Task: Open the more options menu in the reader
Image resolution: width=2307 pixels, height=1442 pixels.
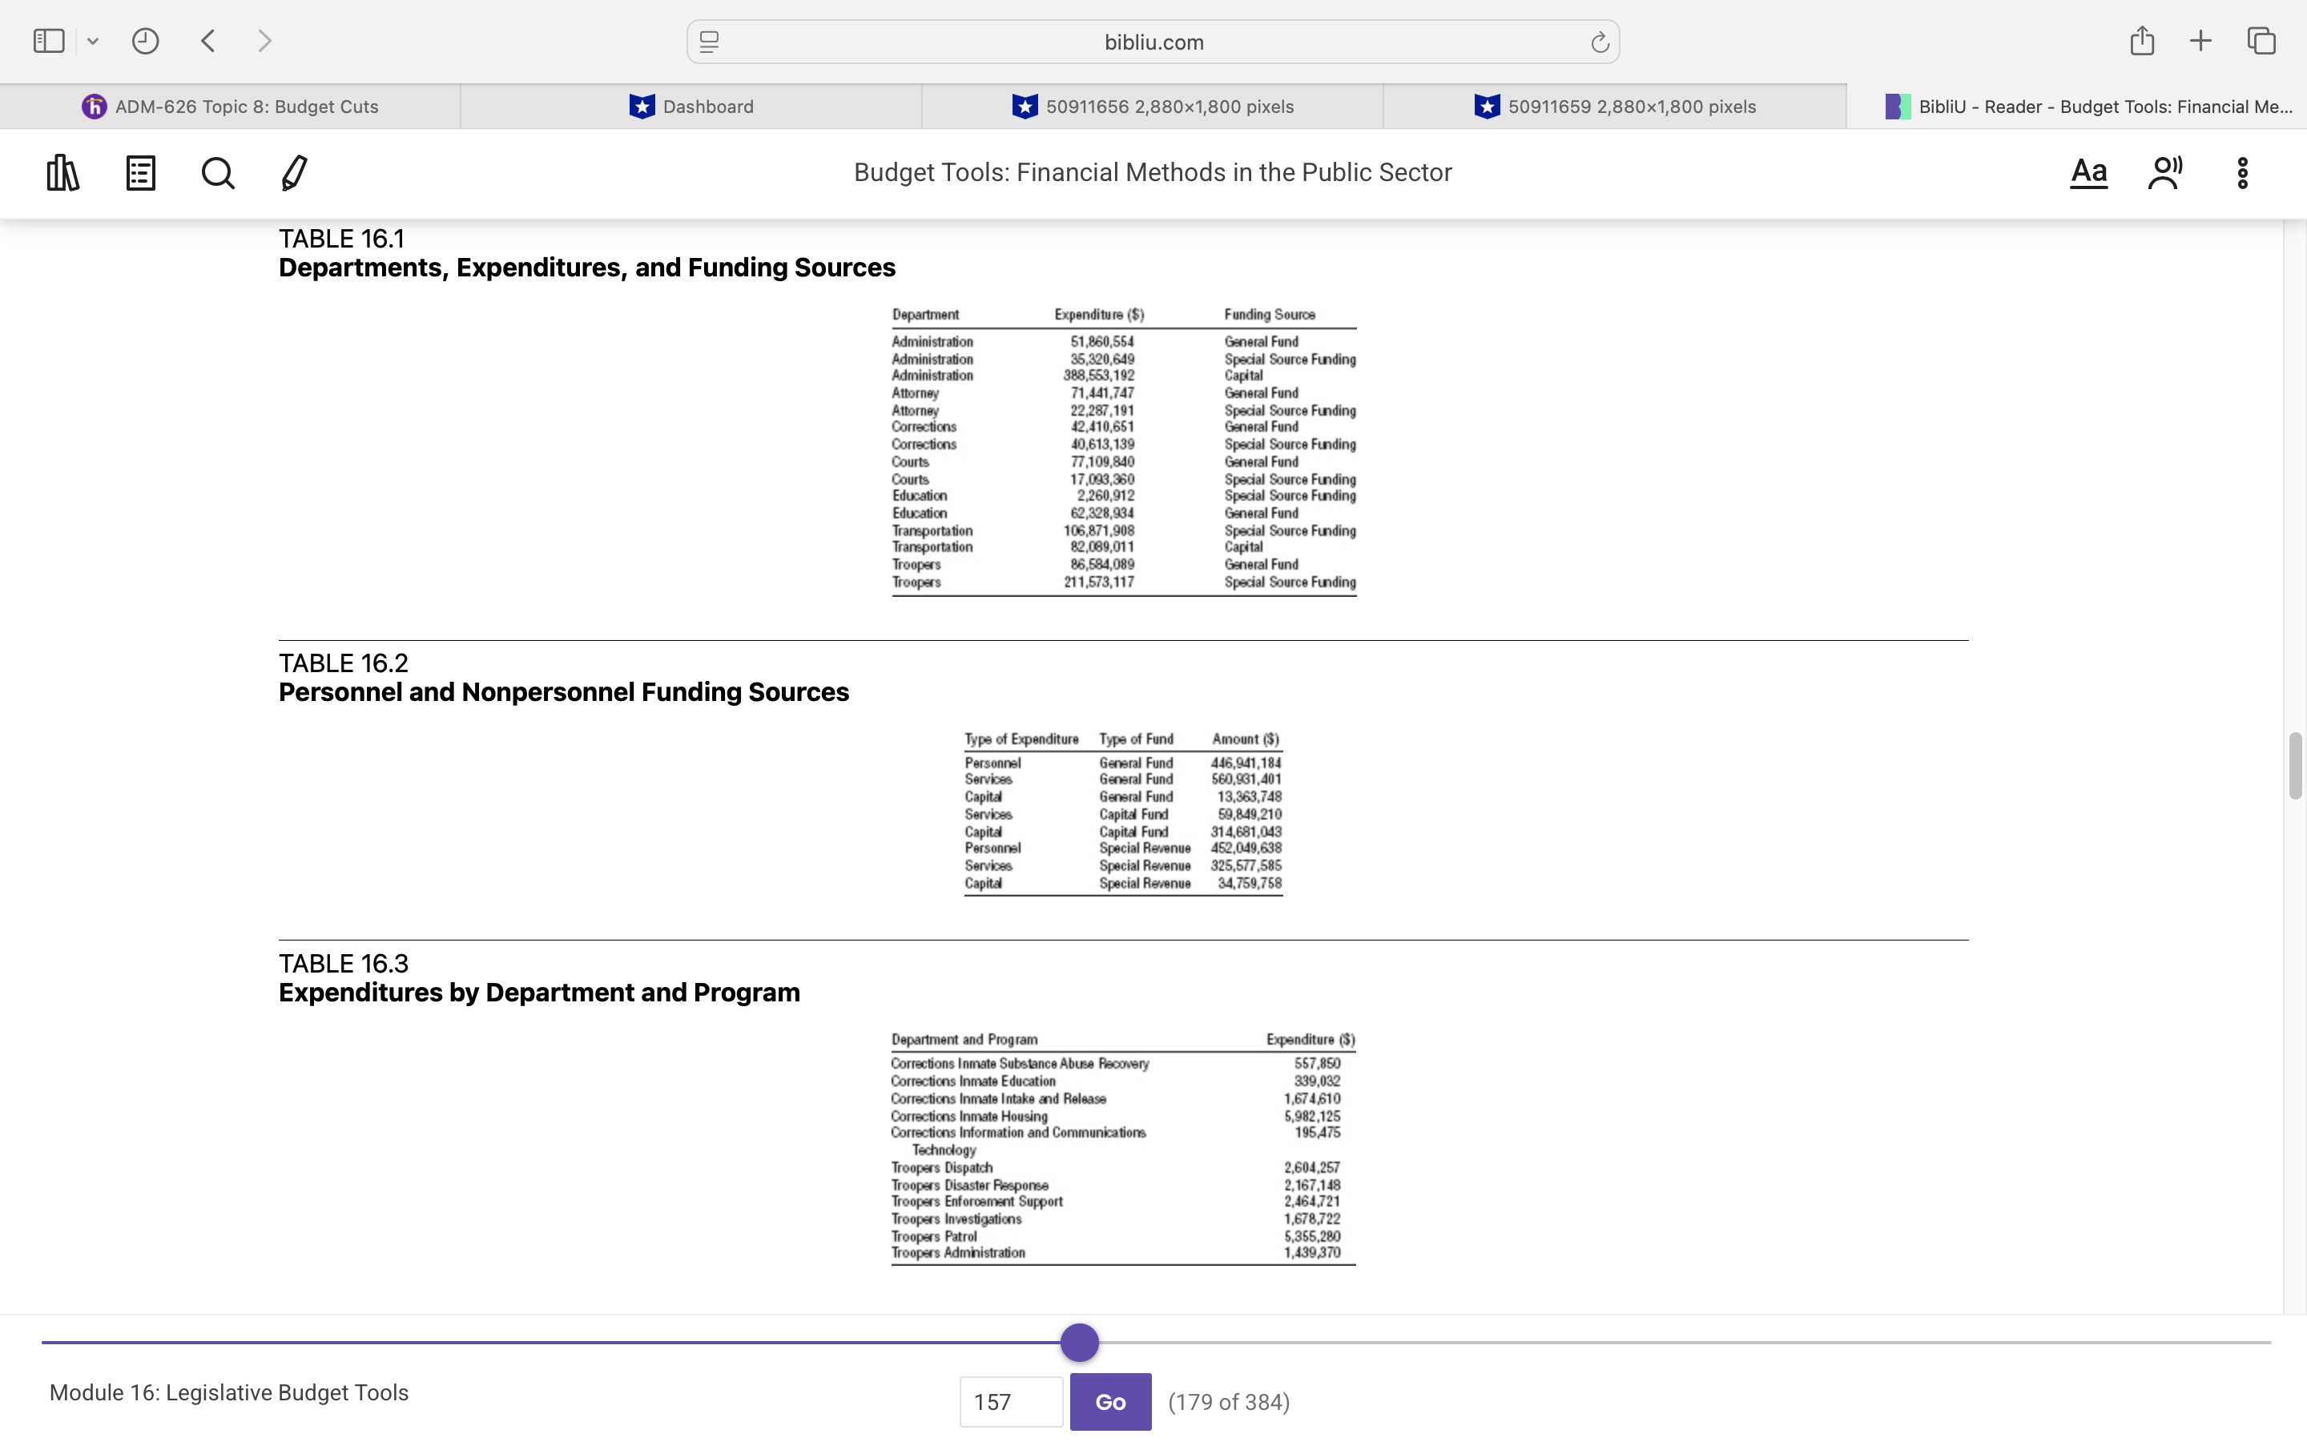Action: [x=2242, y=172]
